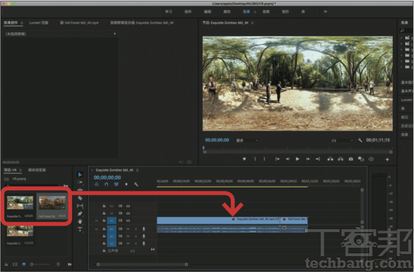
Task: Open the 学习 workspace tab
Action: click(x=168, y=12)
